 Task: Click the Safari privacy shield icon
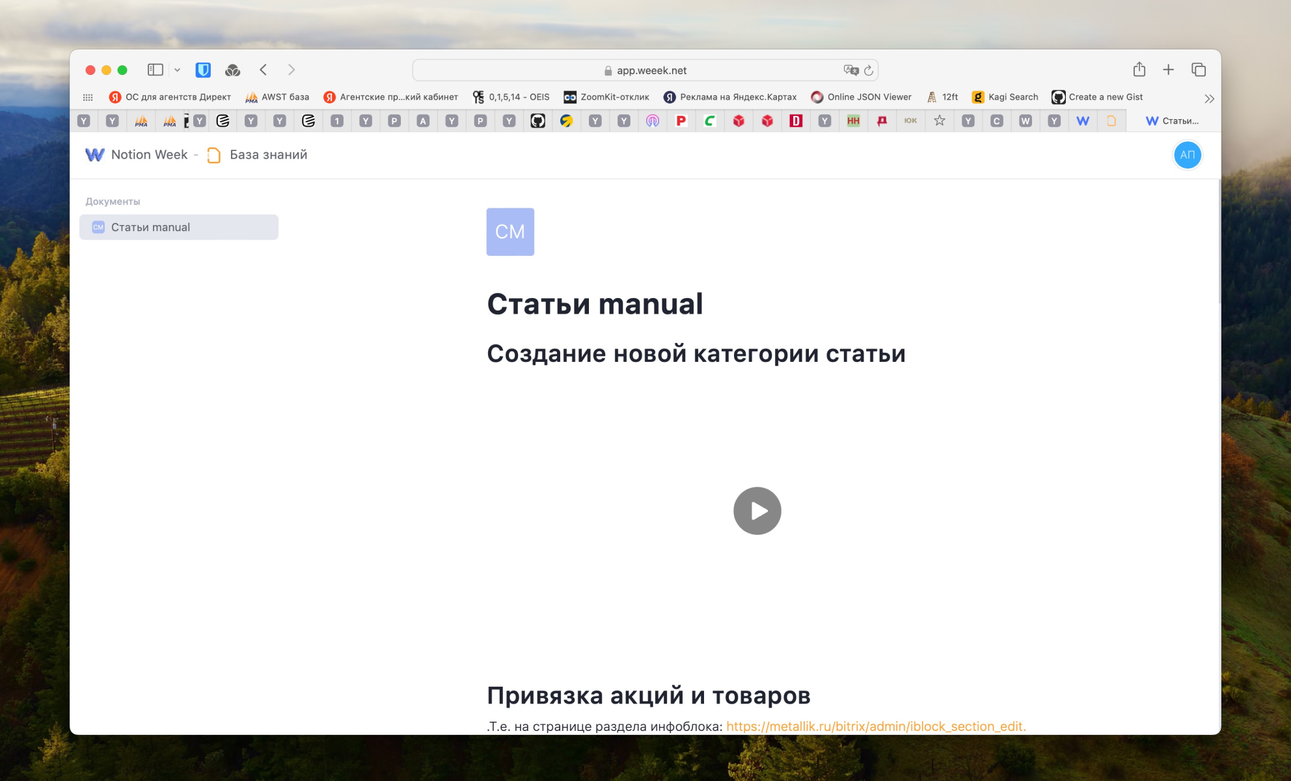(203, 70)
